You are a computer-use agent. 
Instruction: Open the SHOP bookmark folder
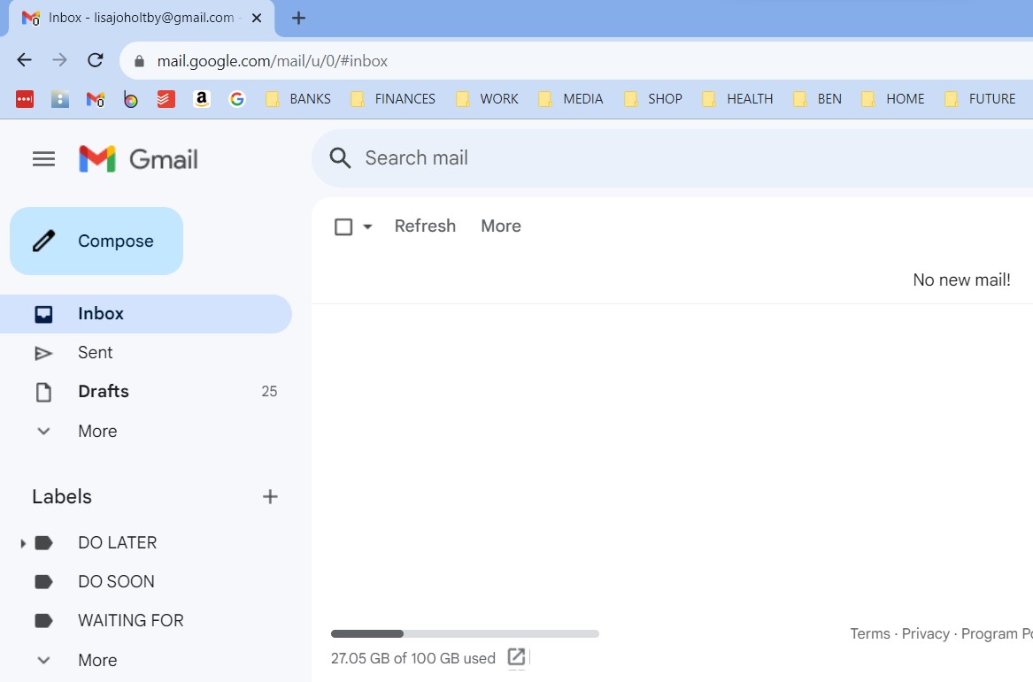pos(653,99)
